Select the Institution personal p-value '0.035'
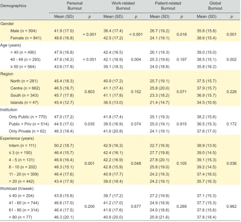 click(89, 124)
